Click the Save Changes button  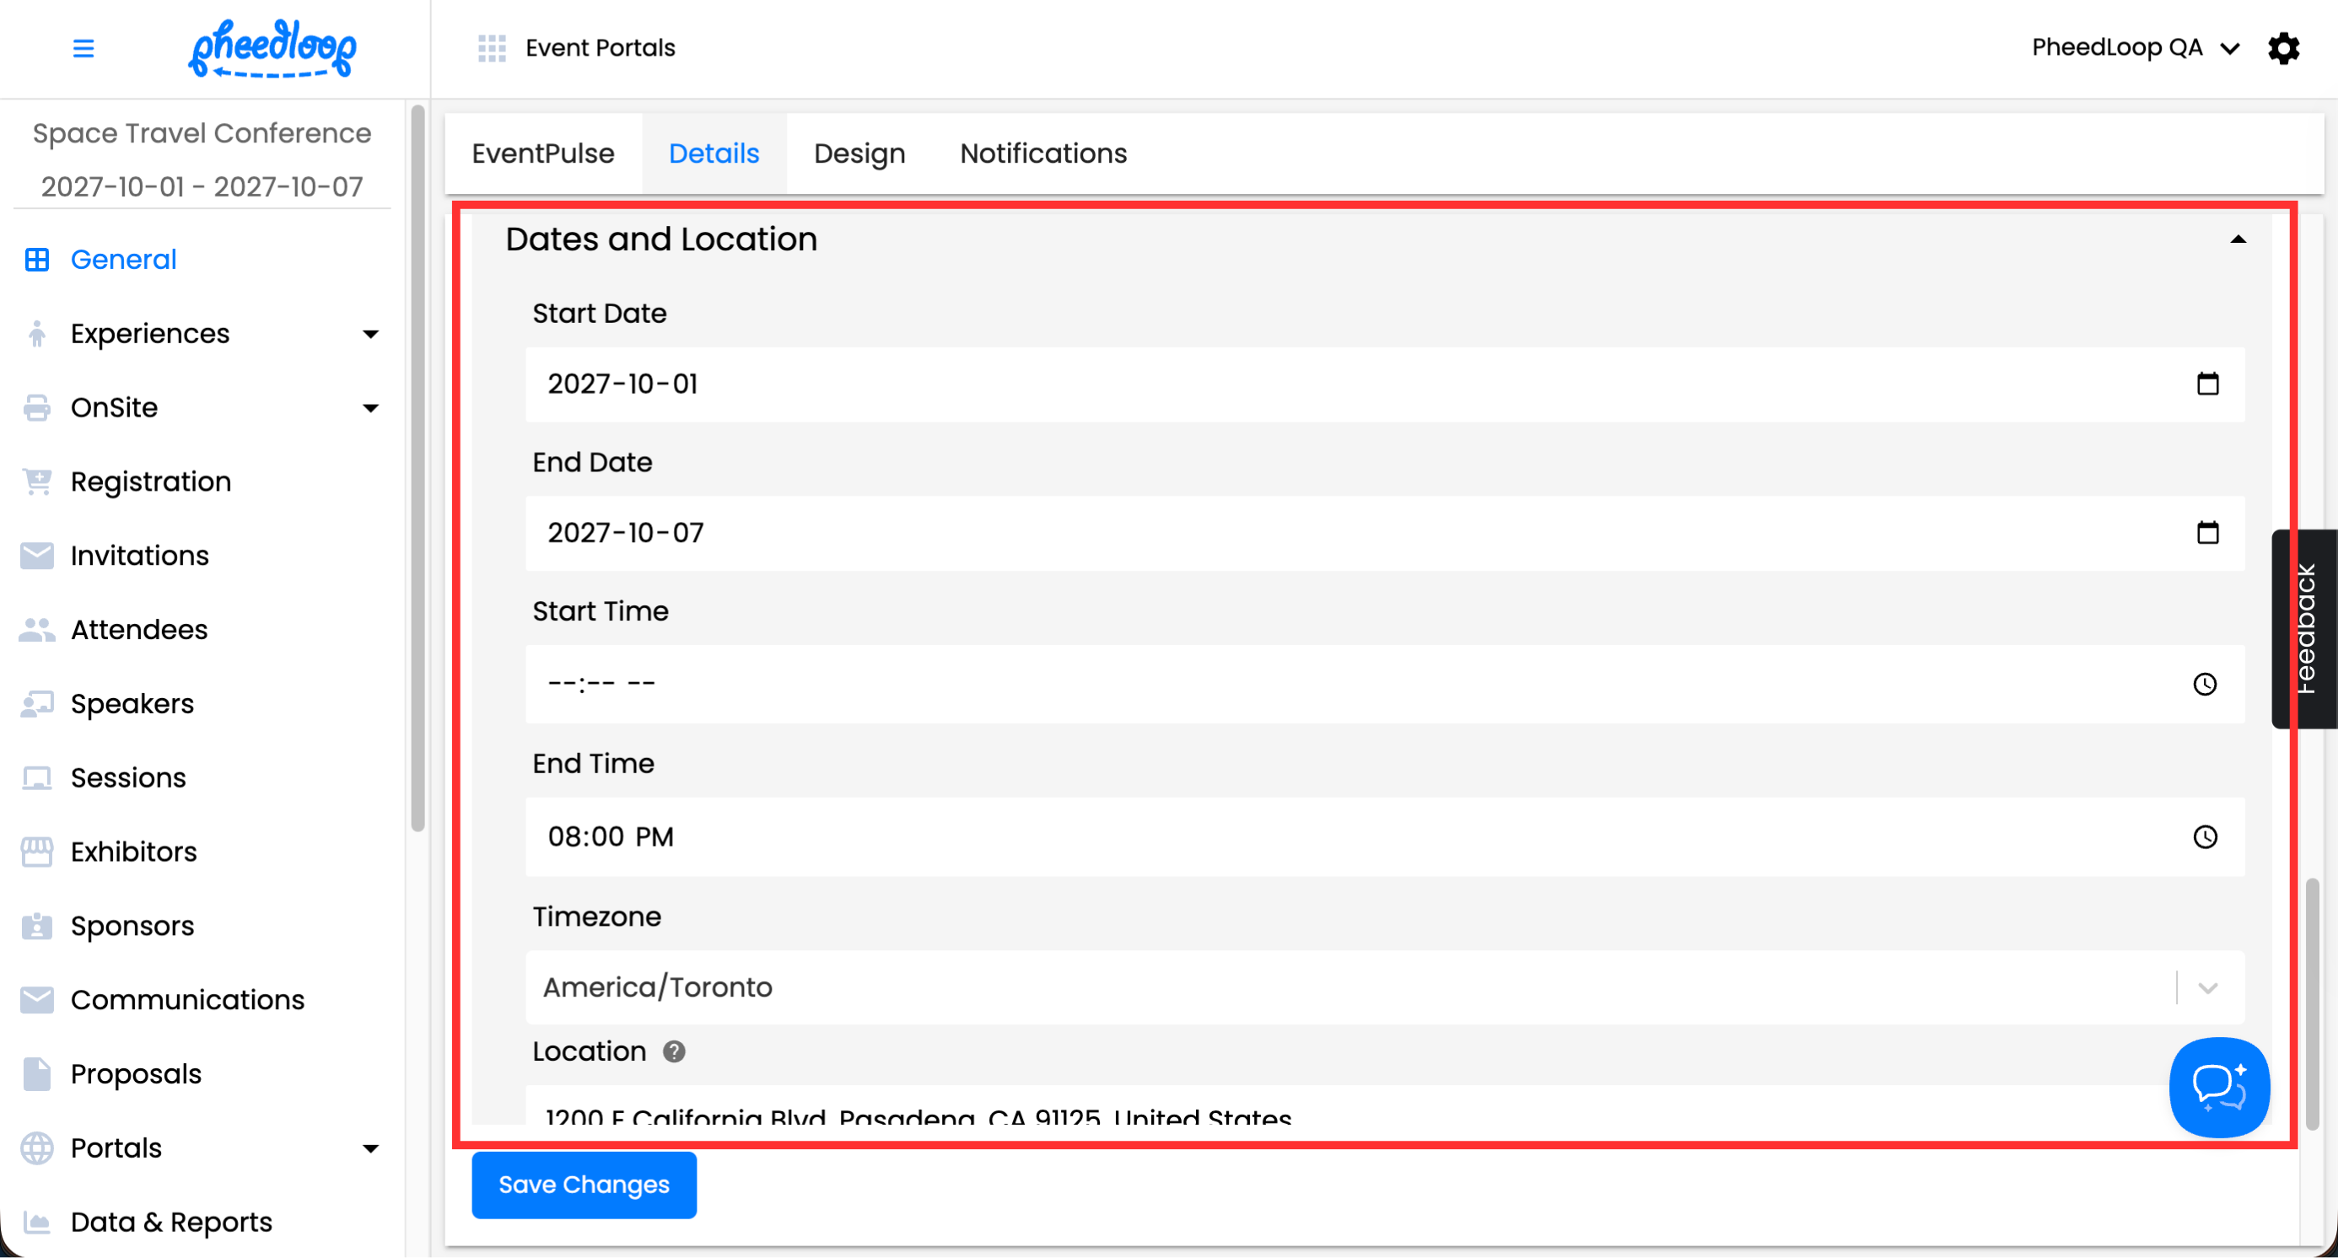584,1185
